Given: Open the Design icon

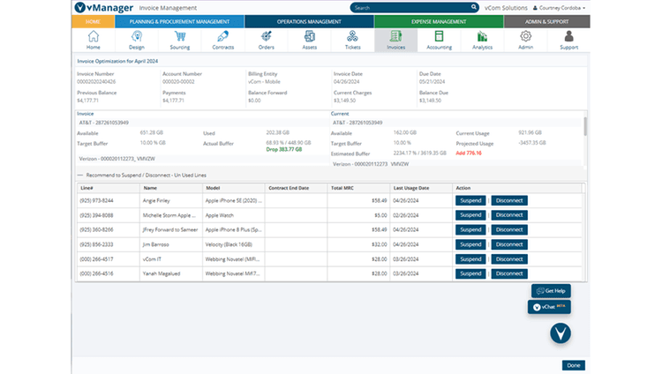Looking at the screenshot, I should [136, 40].
